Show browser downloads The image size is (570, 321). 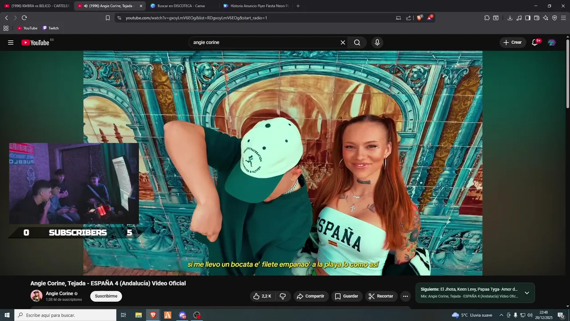510,18
